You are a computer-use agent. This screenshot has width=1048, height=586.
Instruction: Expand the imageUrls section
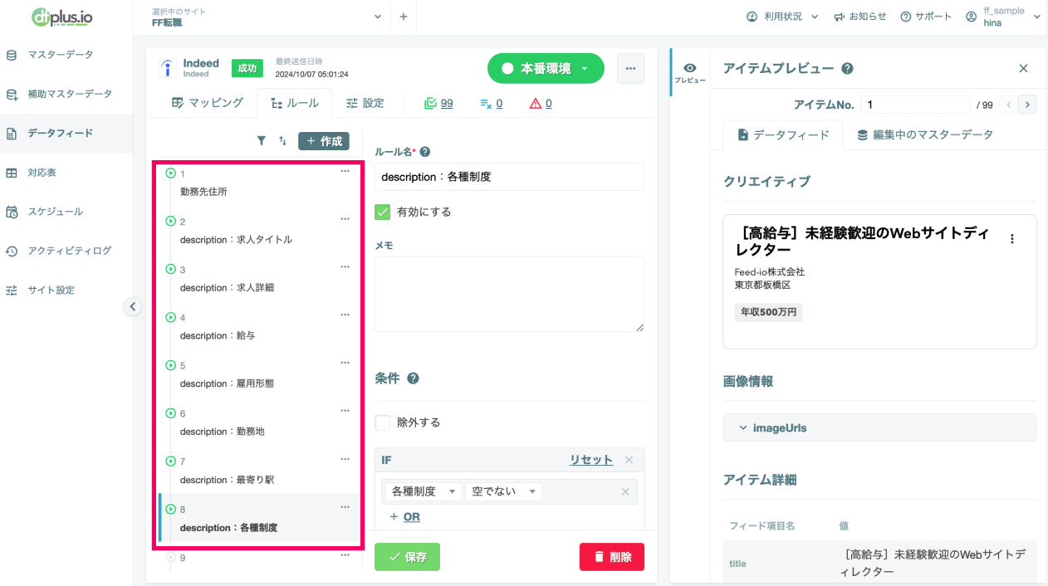879,428
